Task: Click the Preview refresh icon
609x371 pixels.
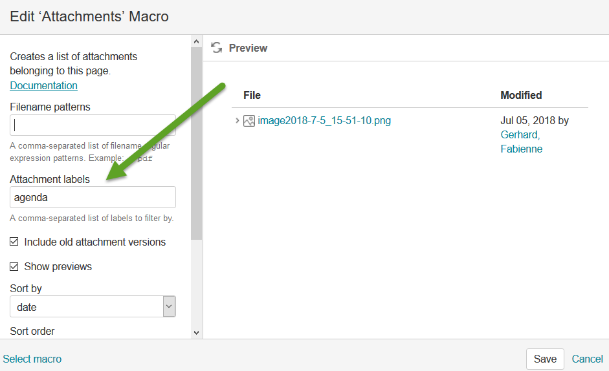Action: coord(217,48)
